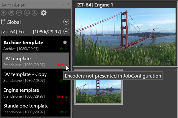Click the upload export template icon

(34, 13)
